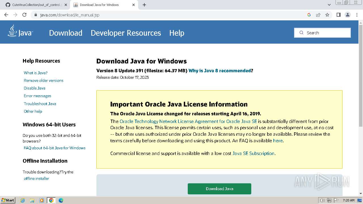Viewport: 363px width, 204px height.
Task: Go back to the previous page
Action: pyautogui.click(x=6, y=15)
